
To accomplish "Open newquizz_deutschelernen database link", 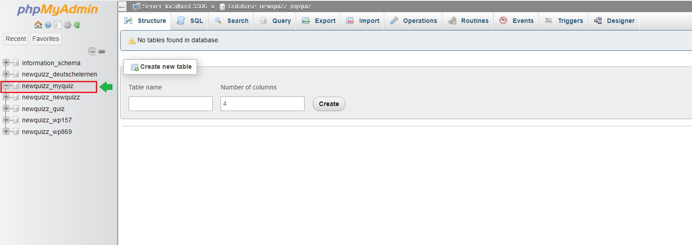I will click(x=59, y=74).
